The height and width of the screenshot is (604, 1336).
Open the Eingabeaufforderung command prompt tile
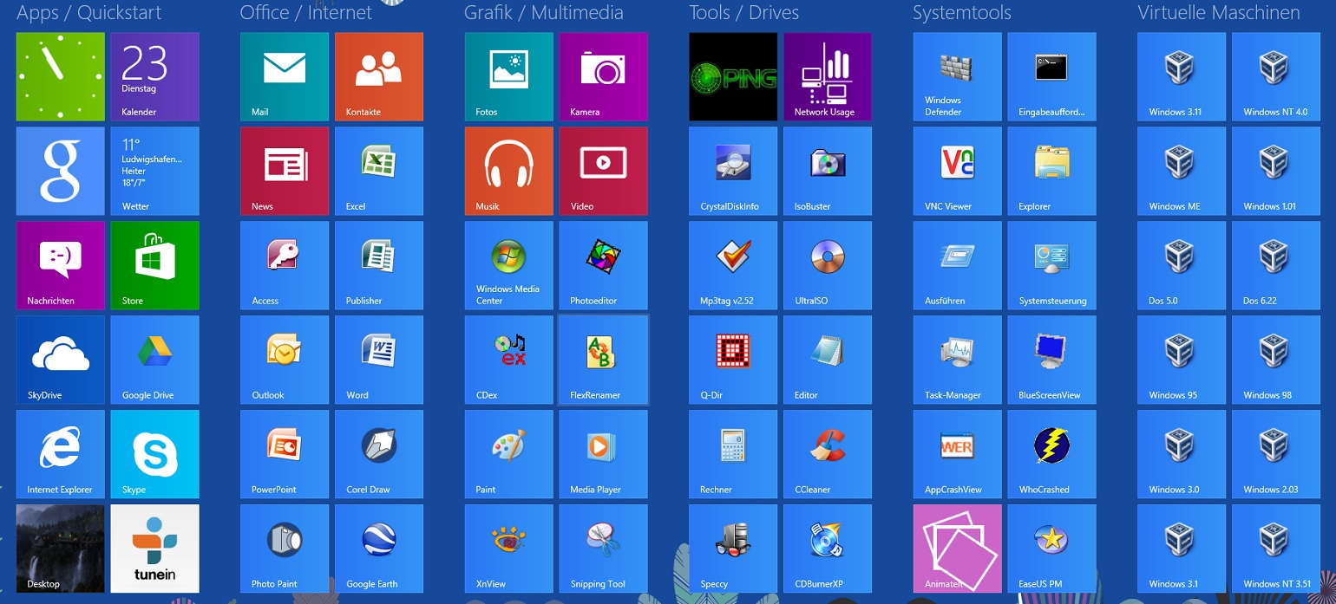(x=1052, y=76)
